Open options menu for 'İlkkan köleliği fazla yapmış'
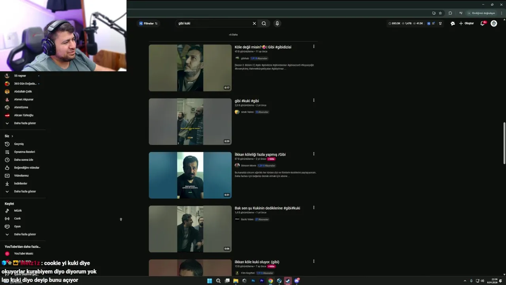This screenshot has width=506, height=285. pos(314,154)
